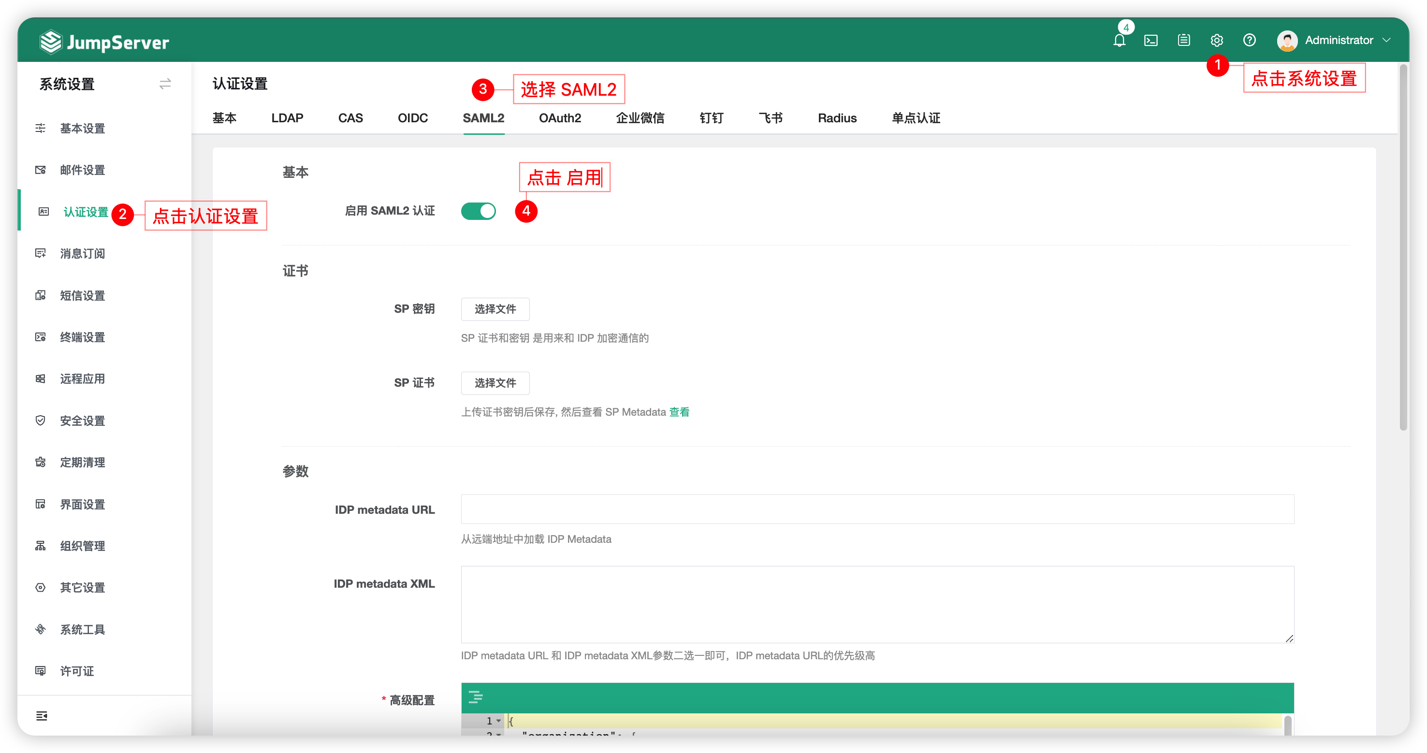This screenshot has height=753, width=1427.
Task: Click the 系统工具 tools icon
Action: click(x=41, y=630)
